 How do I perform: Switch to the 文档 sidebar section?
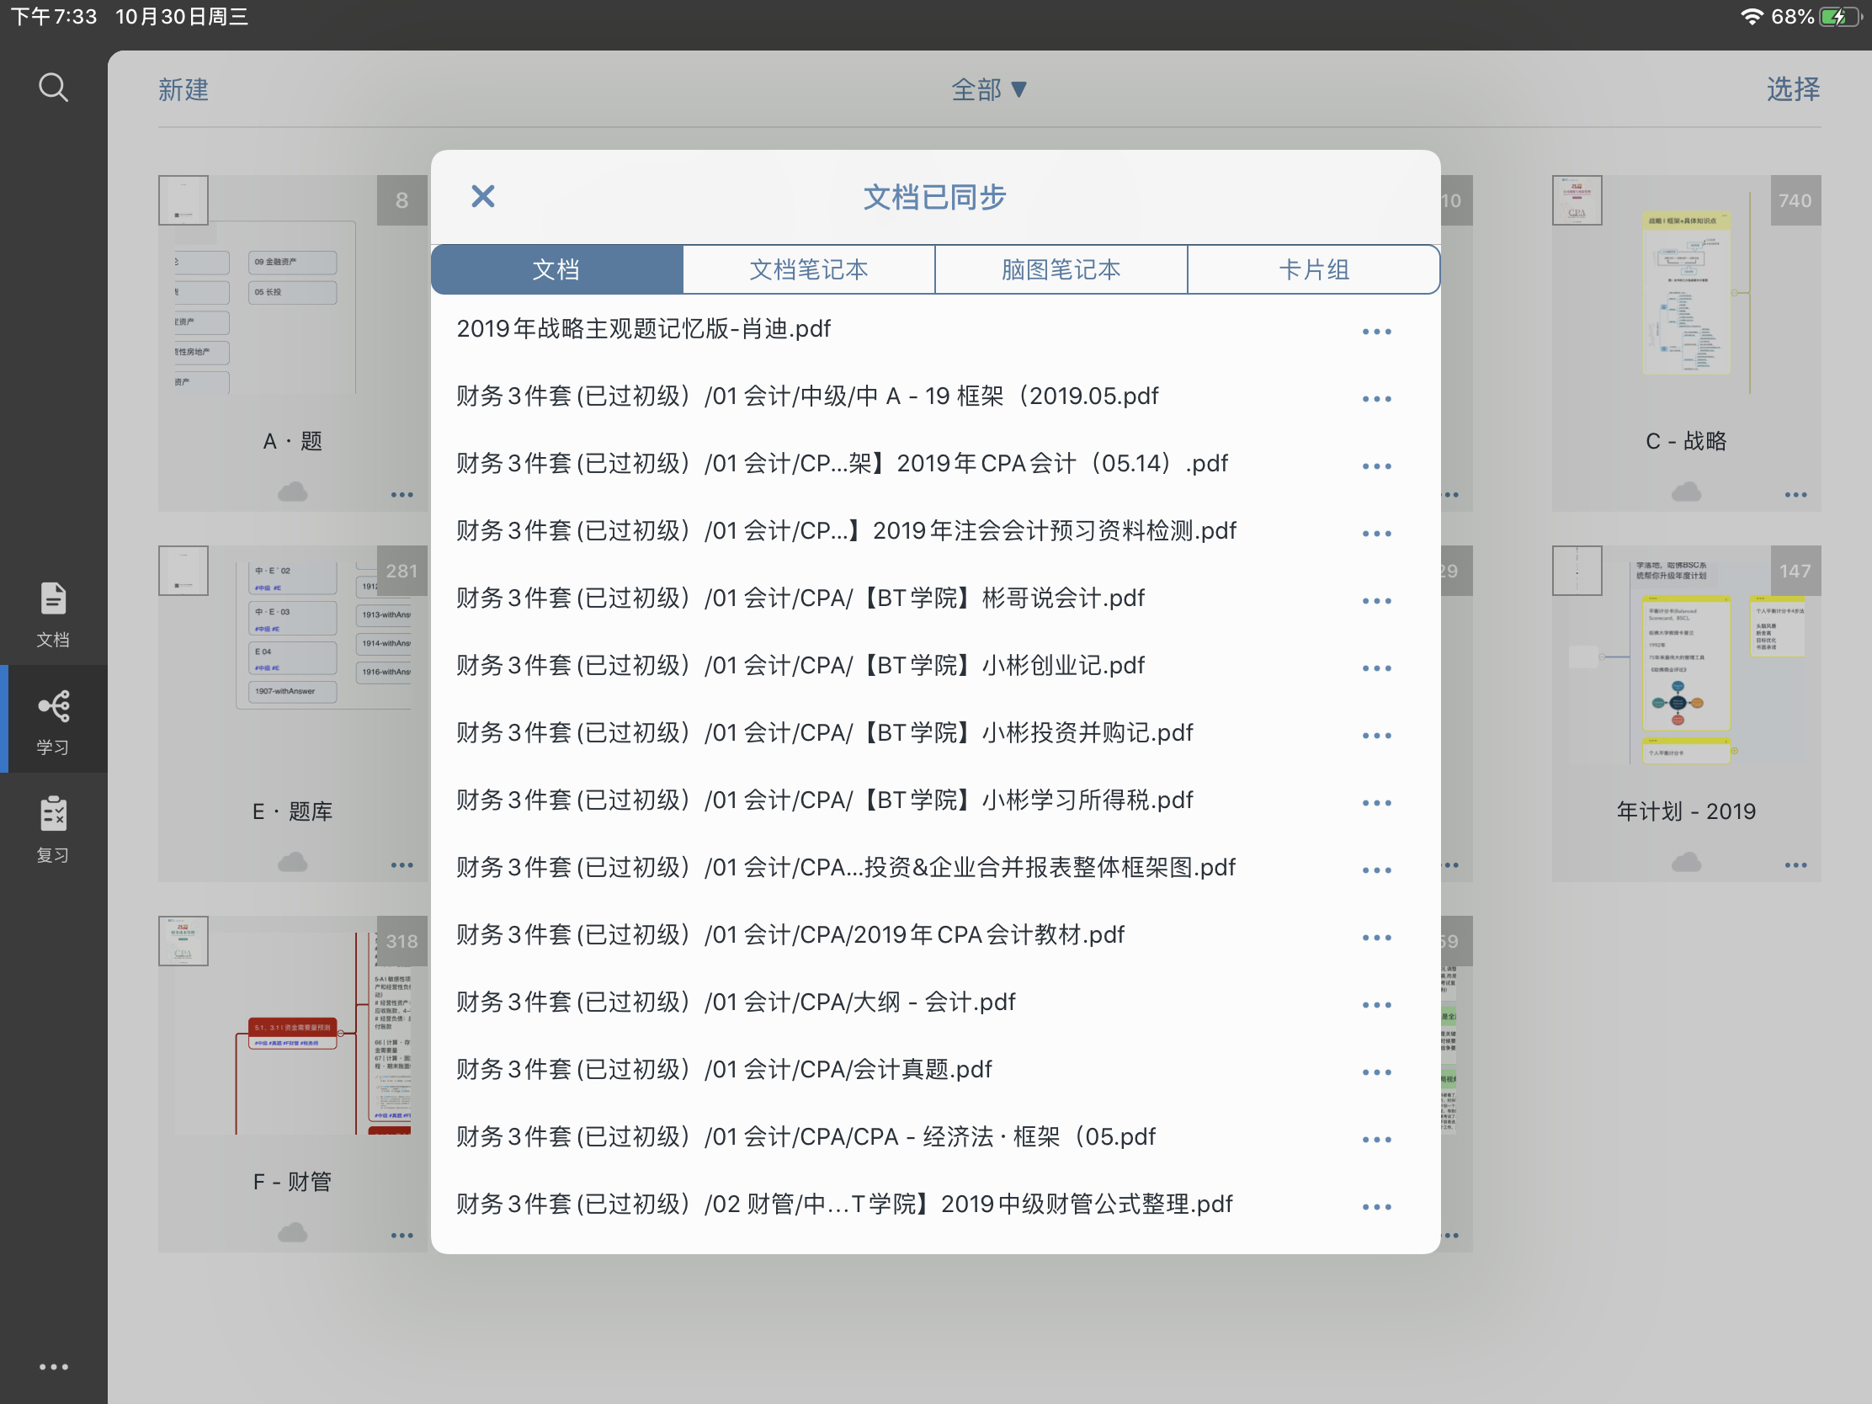tap(53, 614)
